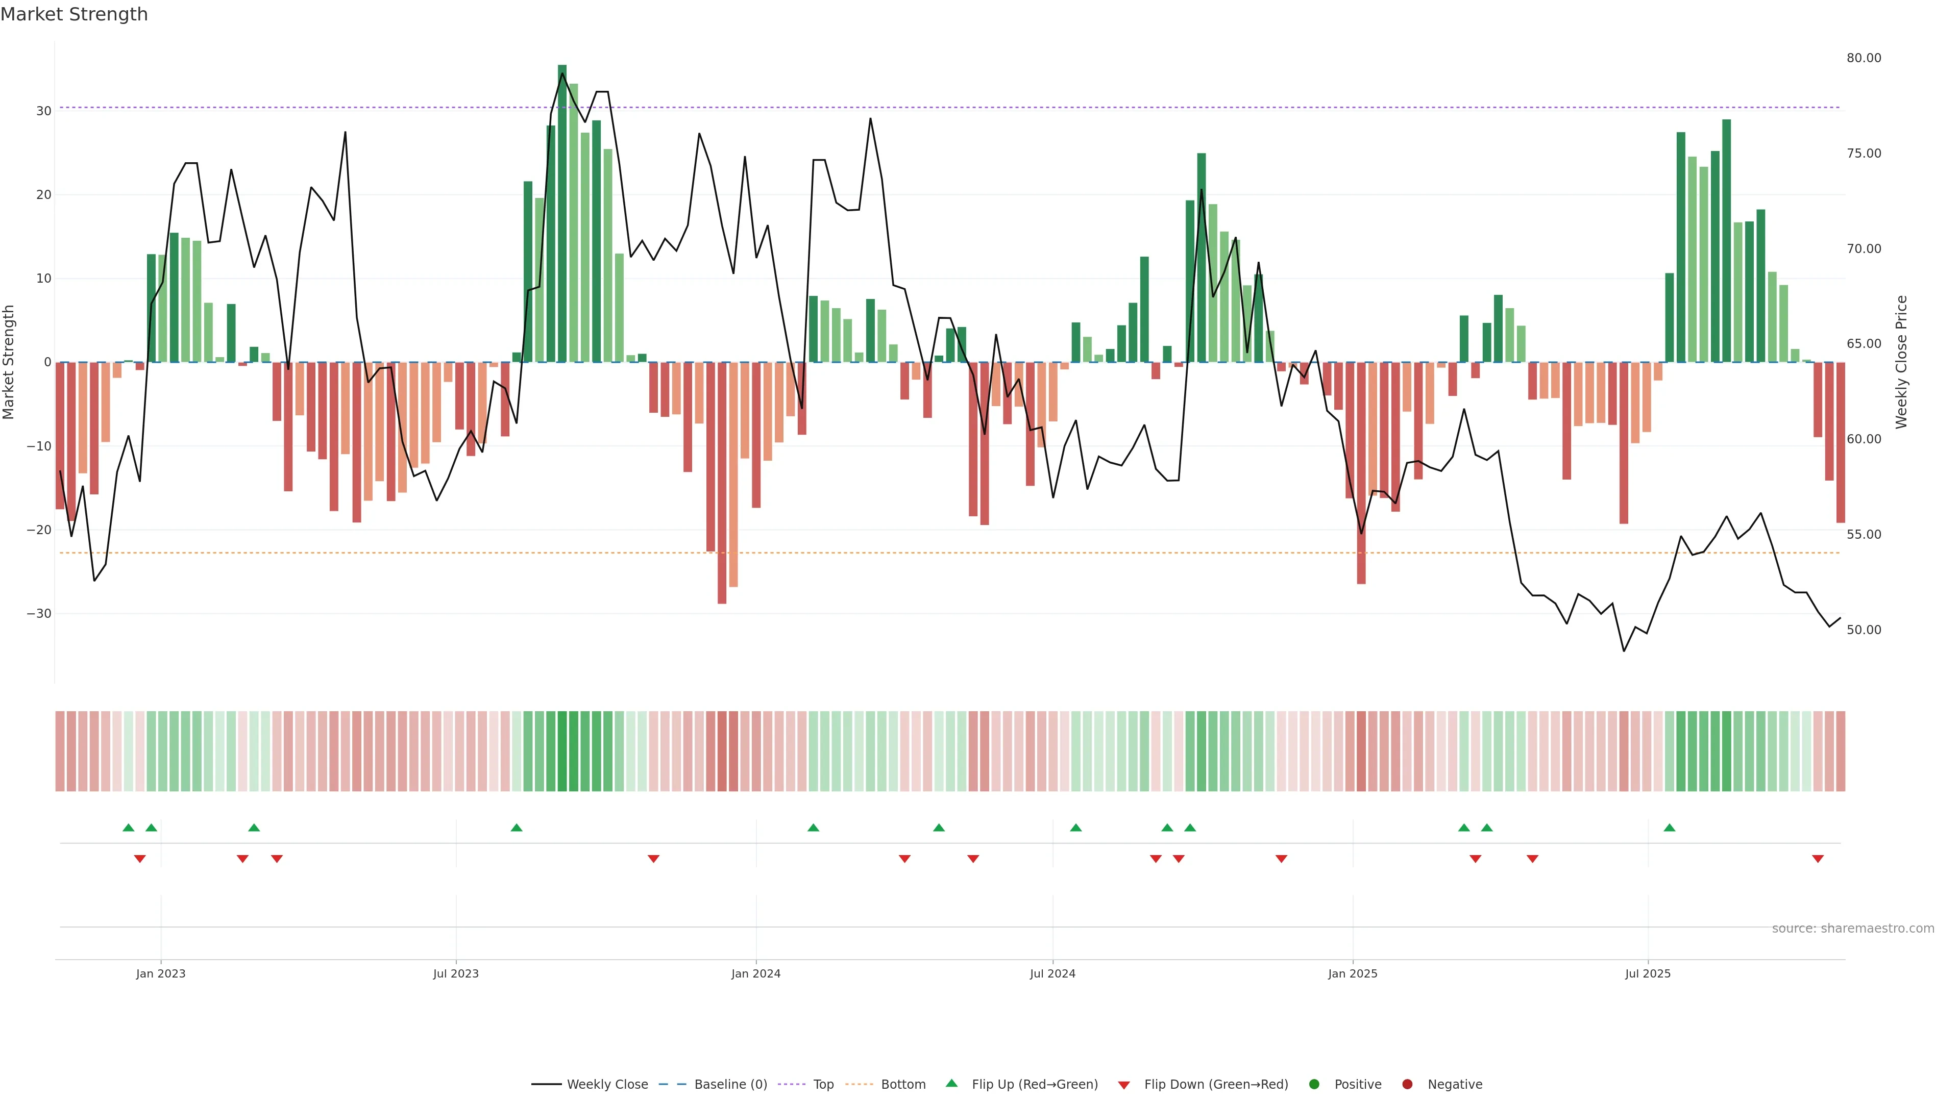Click red Flip Down legend triangle
This screenshot has width=1960, height=1102.
coord(1124,1085)
